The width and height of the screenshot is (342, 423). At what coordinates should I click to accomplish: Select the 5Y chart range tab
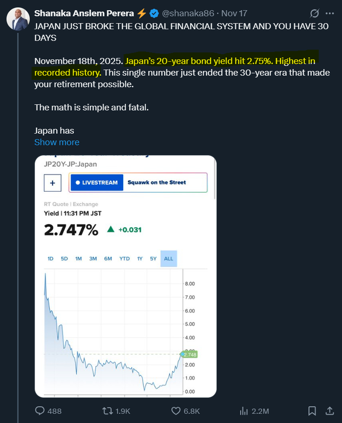pos(153,259)
